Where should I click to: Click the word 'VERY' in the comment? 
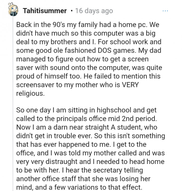pos(130,85)
